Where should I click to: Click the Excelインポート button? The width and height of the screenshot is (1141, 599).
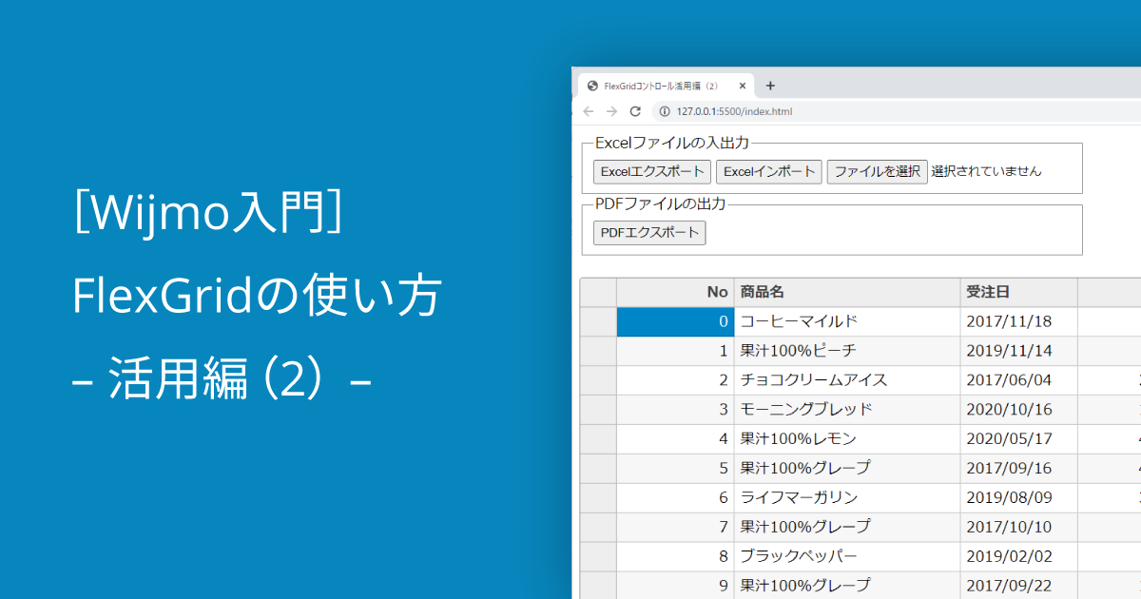coord(769,172)
